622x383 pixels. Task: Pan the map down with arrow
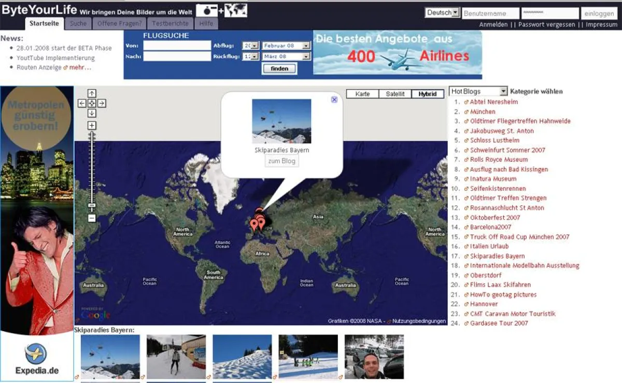click(92, 113)
